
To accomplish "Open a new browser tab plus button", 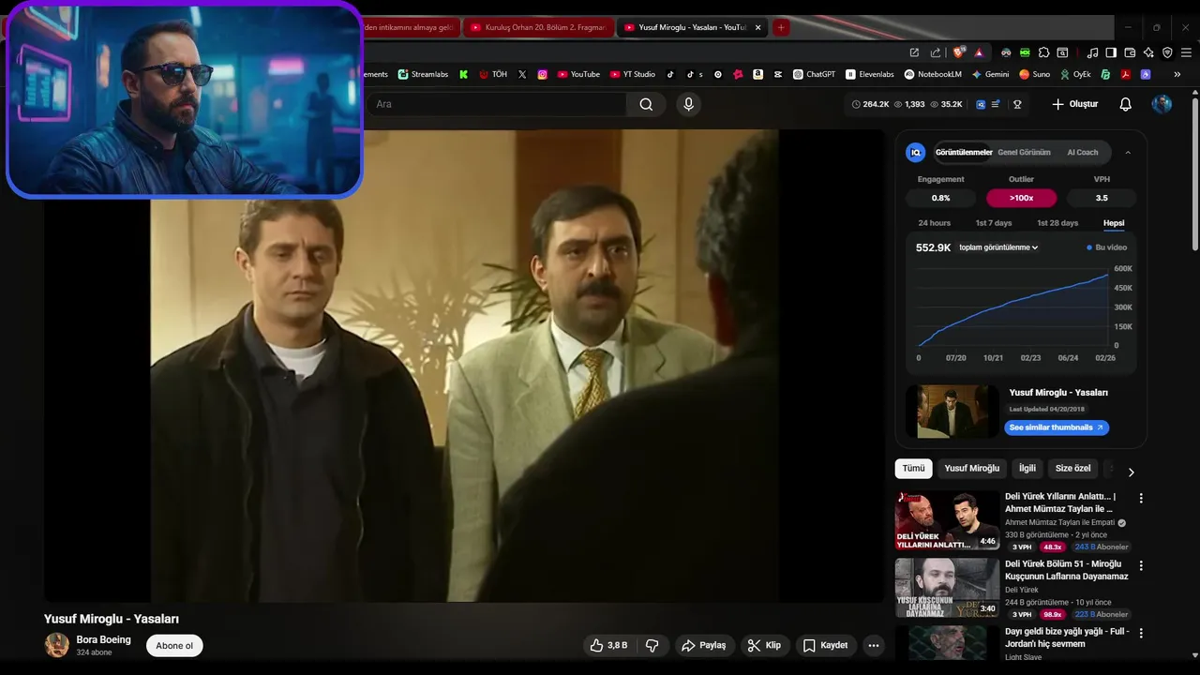I will click(781, 27).
